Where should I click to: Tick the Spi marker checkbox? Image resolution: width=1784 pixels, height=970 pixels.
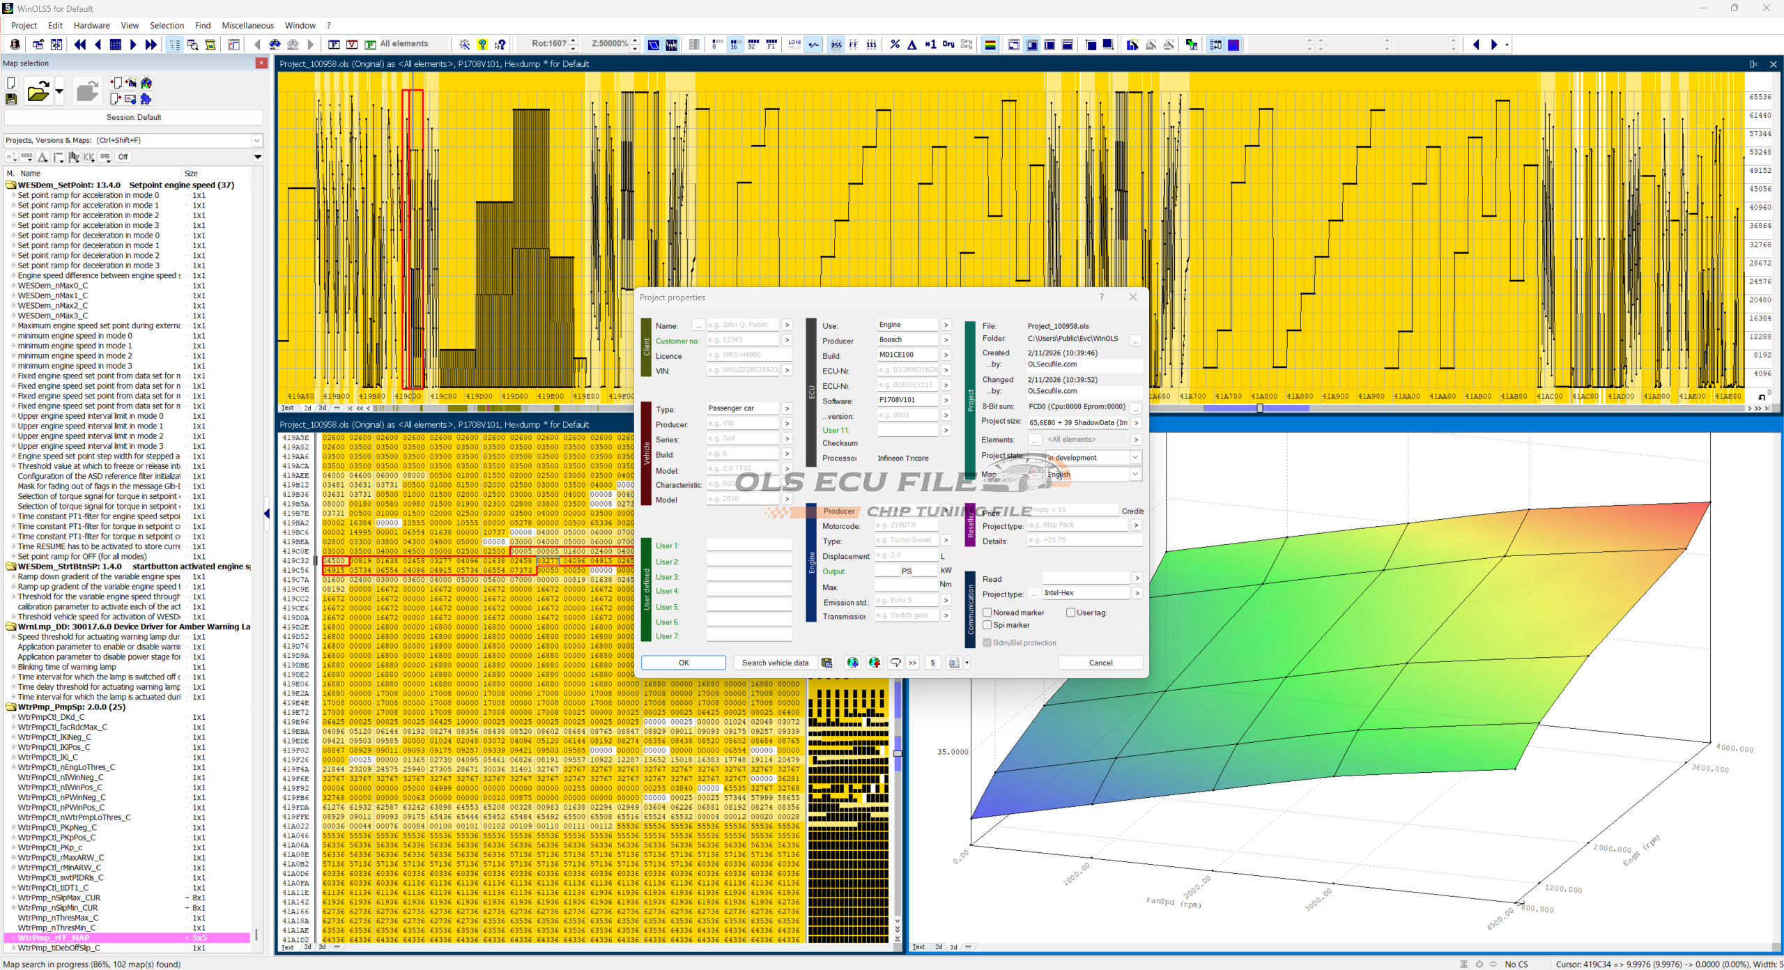pyautogui.click(x=987, y=625)
